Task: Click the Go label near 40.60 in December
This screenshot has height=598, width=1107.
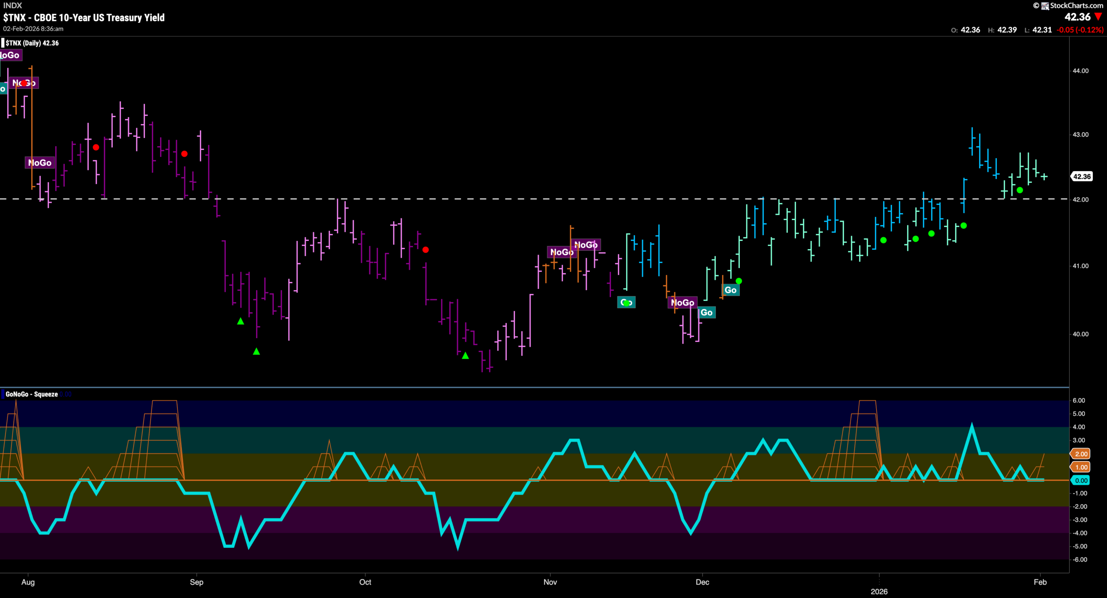Action: (730, 290)
